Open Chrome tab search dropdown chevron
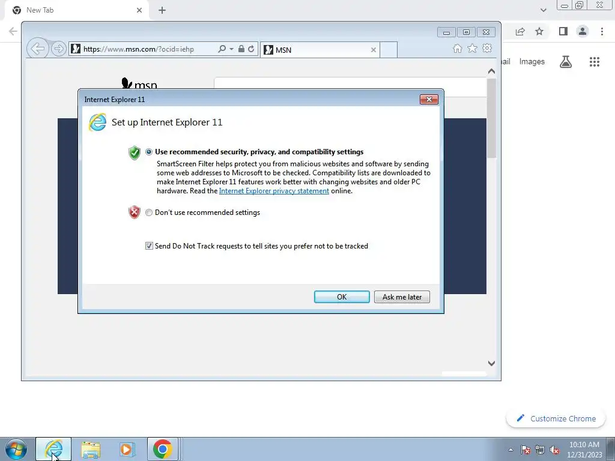This screenshot has height=461, width=615. tap(543, 10)
